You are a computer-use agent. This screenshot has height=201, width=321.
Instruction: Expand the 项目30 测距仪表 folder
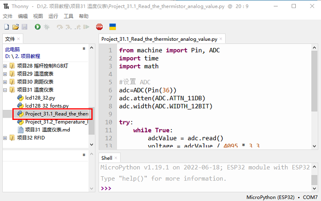[5, 81]
